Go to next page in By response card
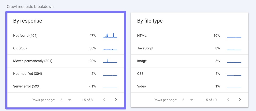This screenshot has width=256, height=111. pos(116,100)
